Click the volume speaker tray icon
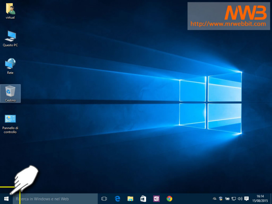Screen dimensions: 272x204 (x=240, y=199)
